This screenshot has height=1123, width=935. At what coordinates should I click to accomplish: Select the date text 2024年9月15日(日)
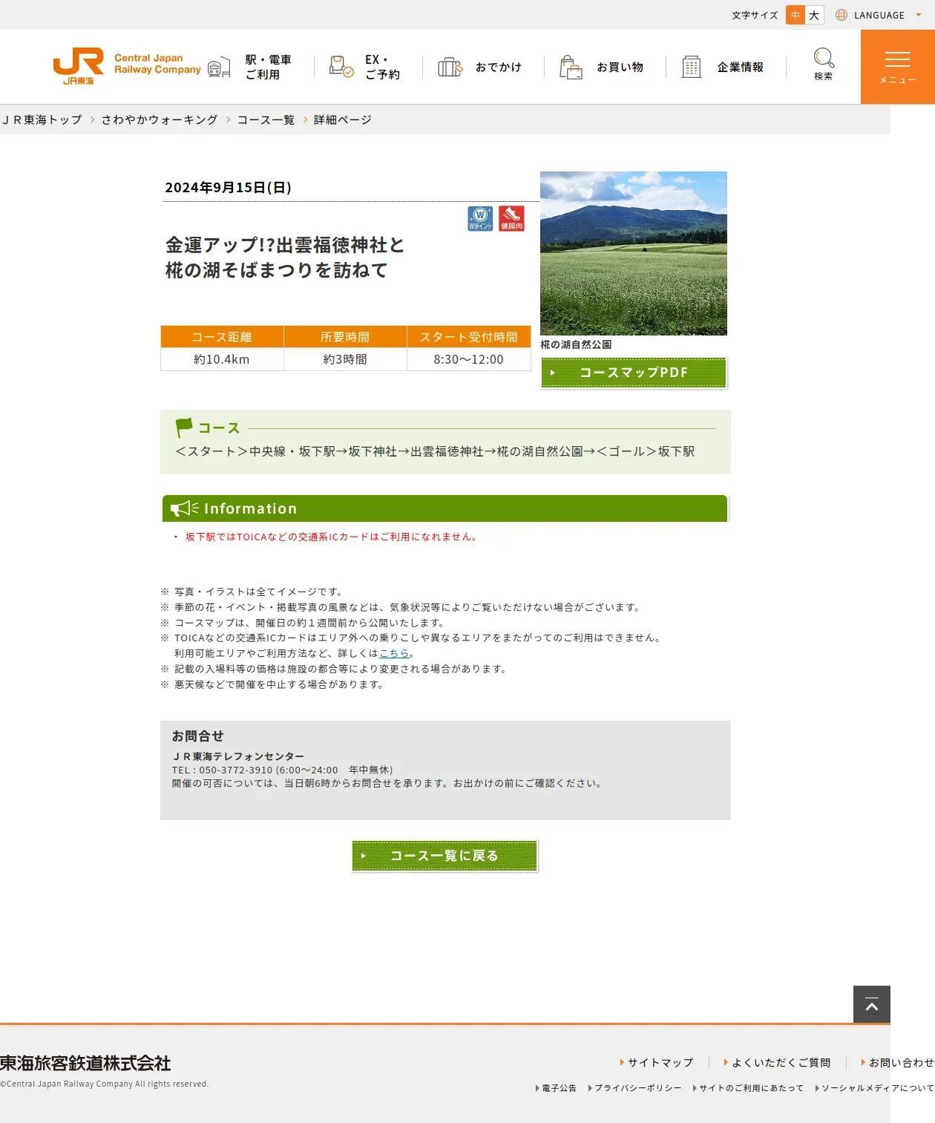pyautogui.click(x=229, y=188)
